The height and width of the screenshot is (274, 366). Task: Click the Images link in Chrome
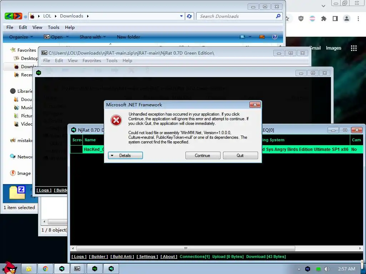[333, 48]
